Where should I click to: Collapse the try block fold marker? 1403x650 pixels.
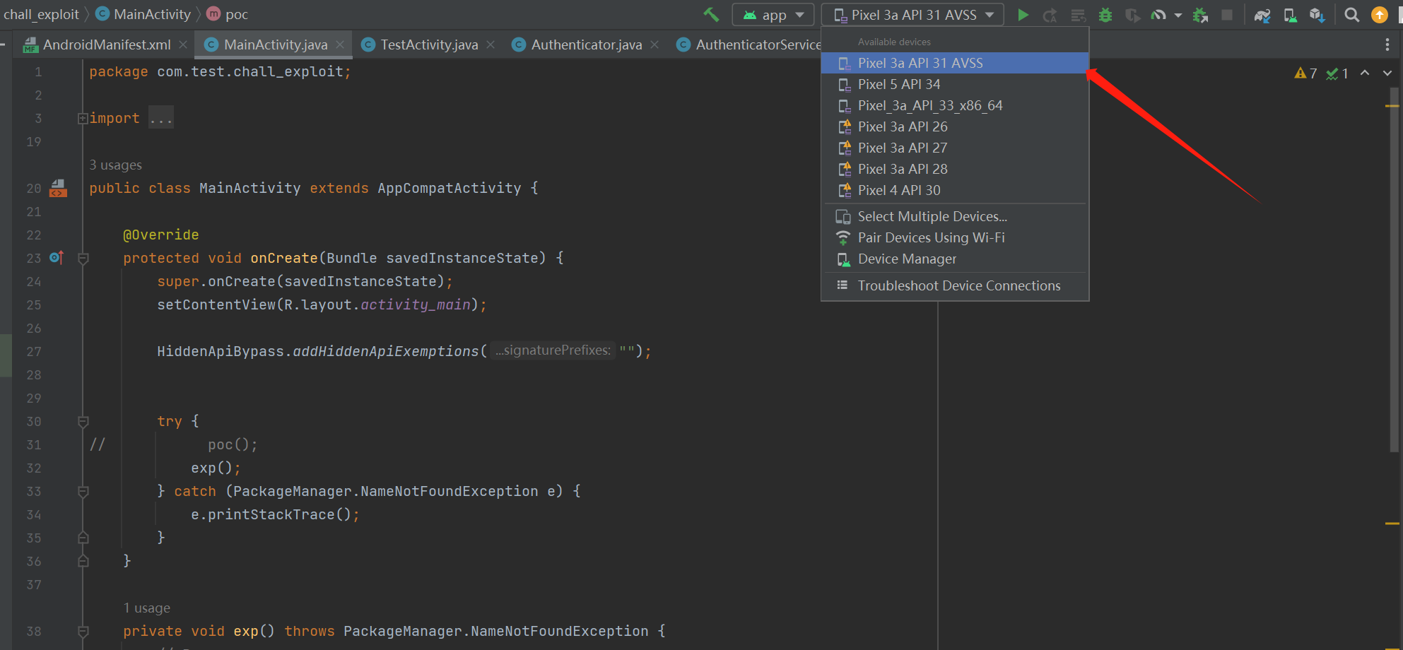(83, 422)
